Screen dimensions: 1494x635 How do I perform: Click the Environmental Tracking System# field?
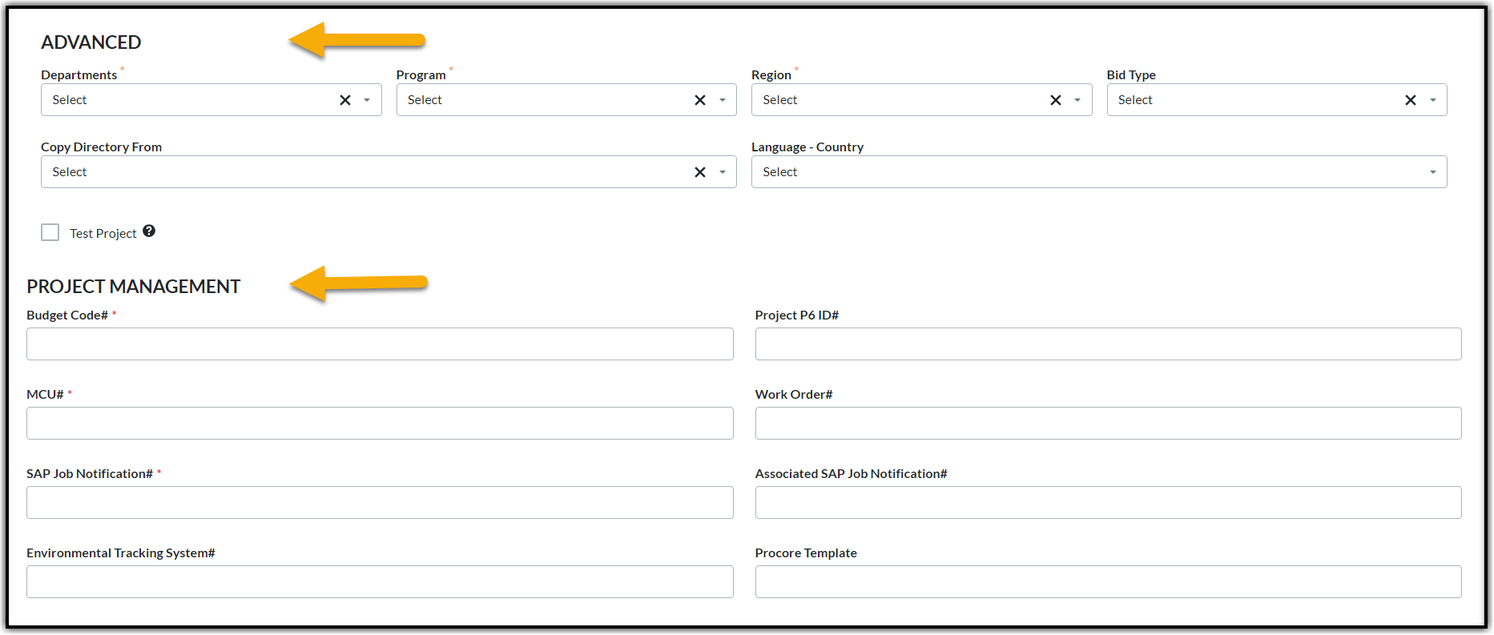380,581
